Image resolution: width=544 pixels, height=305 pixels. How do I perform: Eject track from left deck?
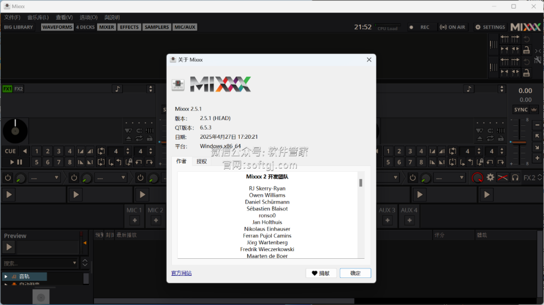click(x=128, y=139)
